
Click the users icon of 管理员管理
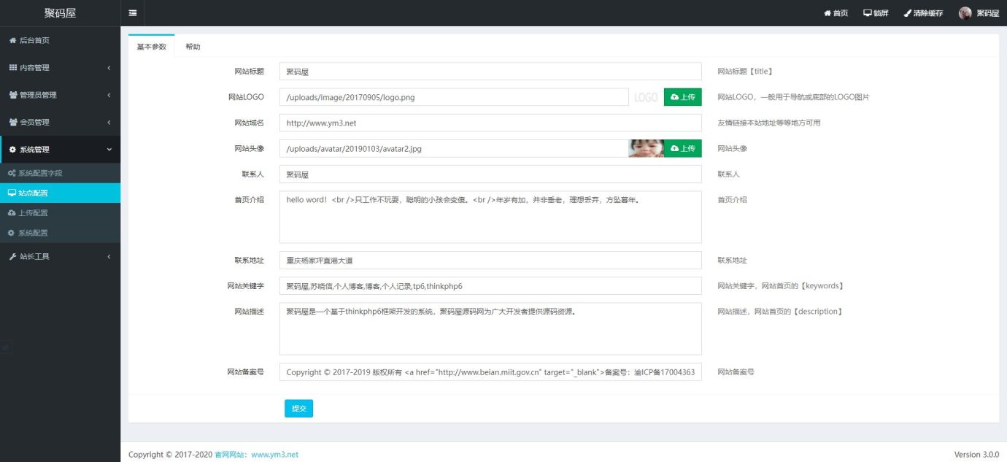tap(13, 95)
